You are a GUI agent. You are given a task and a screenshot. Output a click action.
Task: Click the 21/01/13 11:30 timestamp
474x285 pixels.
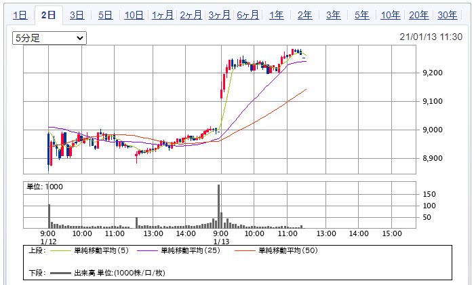click(431, 37)
